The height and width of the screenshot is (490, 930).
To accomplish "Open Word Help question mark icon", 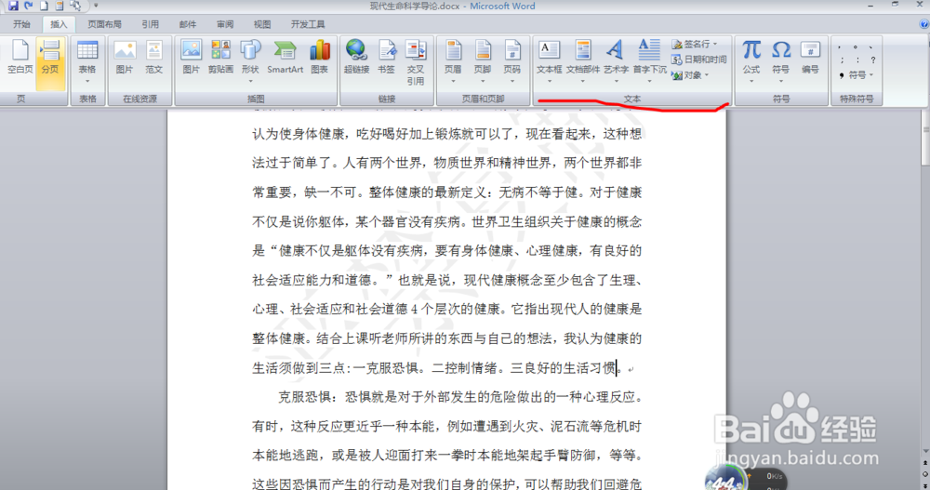I will coord(923,24).
